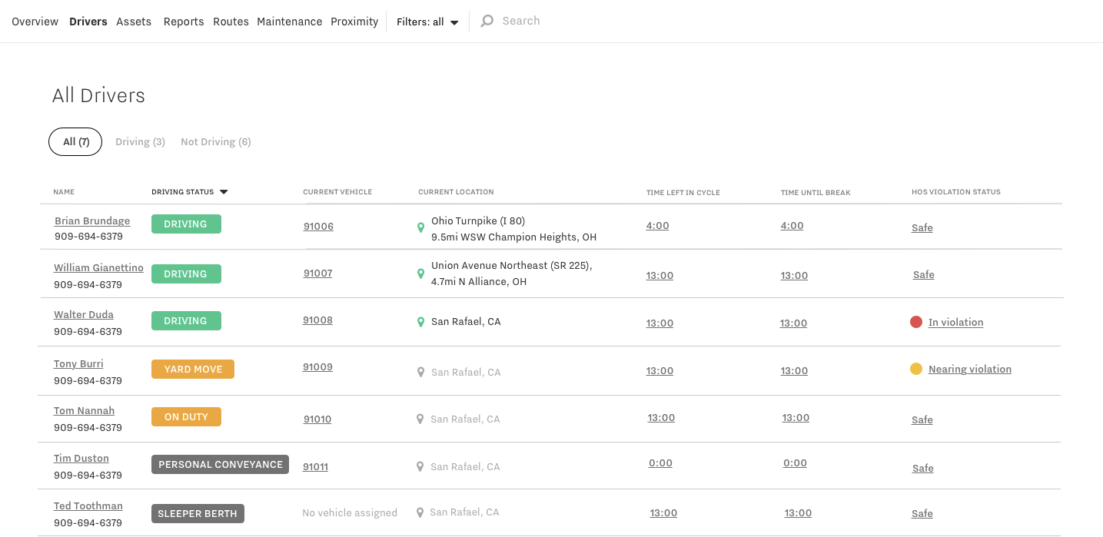Click the PERSONAL CONVEYANCE status badge
This screenshot has width=1103, height=537.
(220, 465)
